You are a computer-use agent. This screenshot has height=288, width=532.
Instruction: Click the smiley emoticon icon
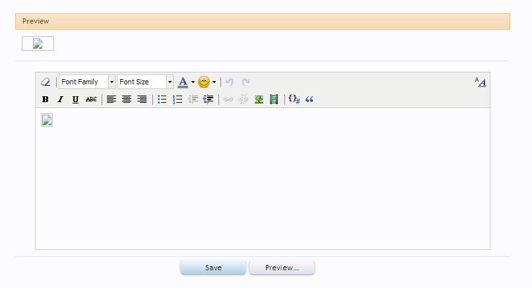(204, 82)
